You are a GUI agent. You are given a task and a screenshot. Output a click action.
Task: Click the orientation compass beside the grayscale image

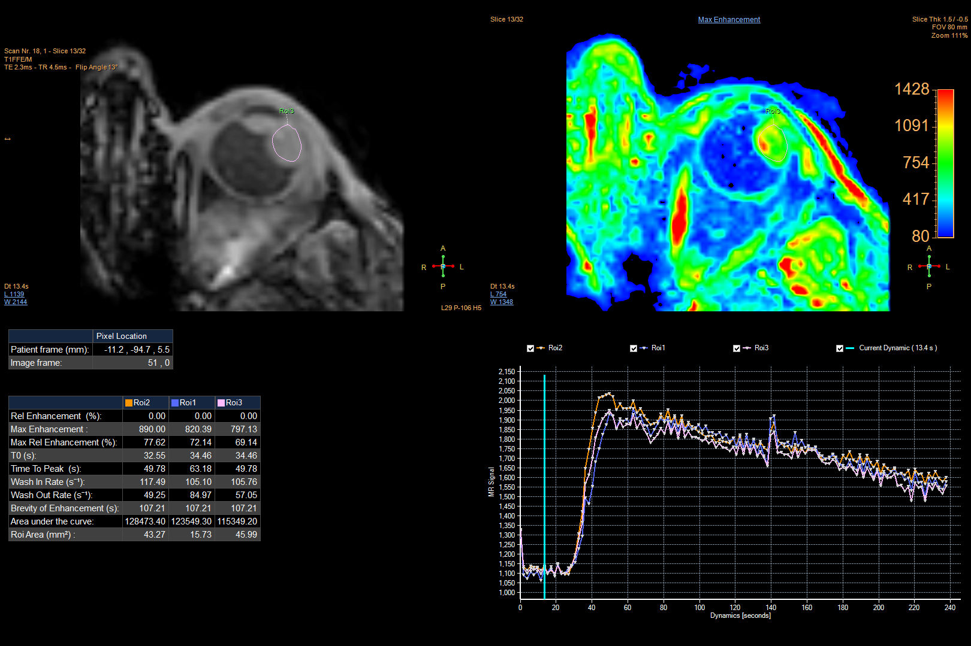(443, 266)
